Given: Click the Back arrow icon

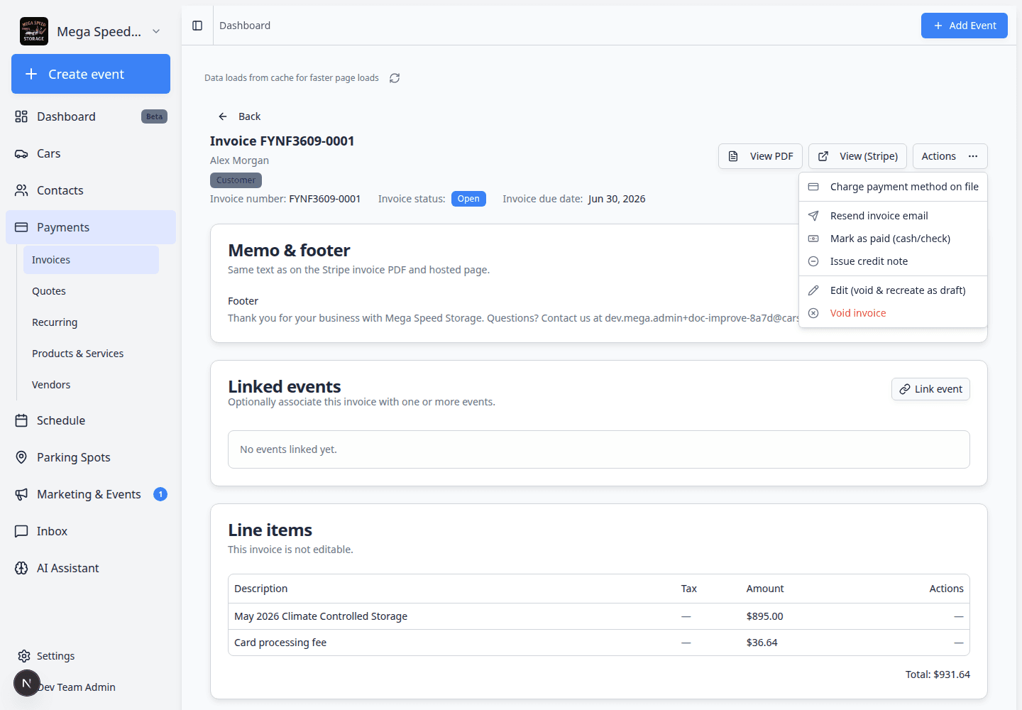Looking at the screenshot, I should tap(223, 116).
